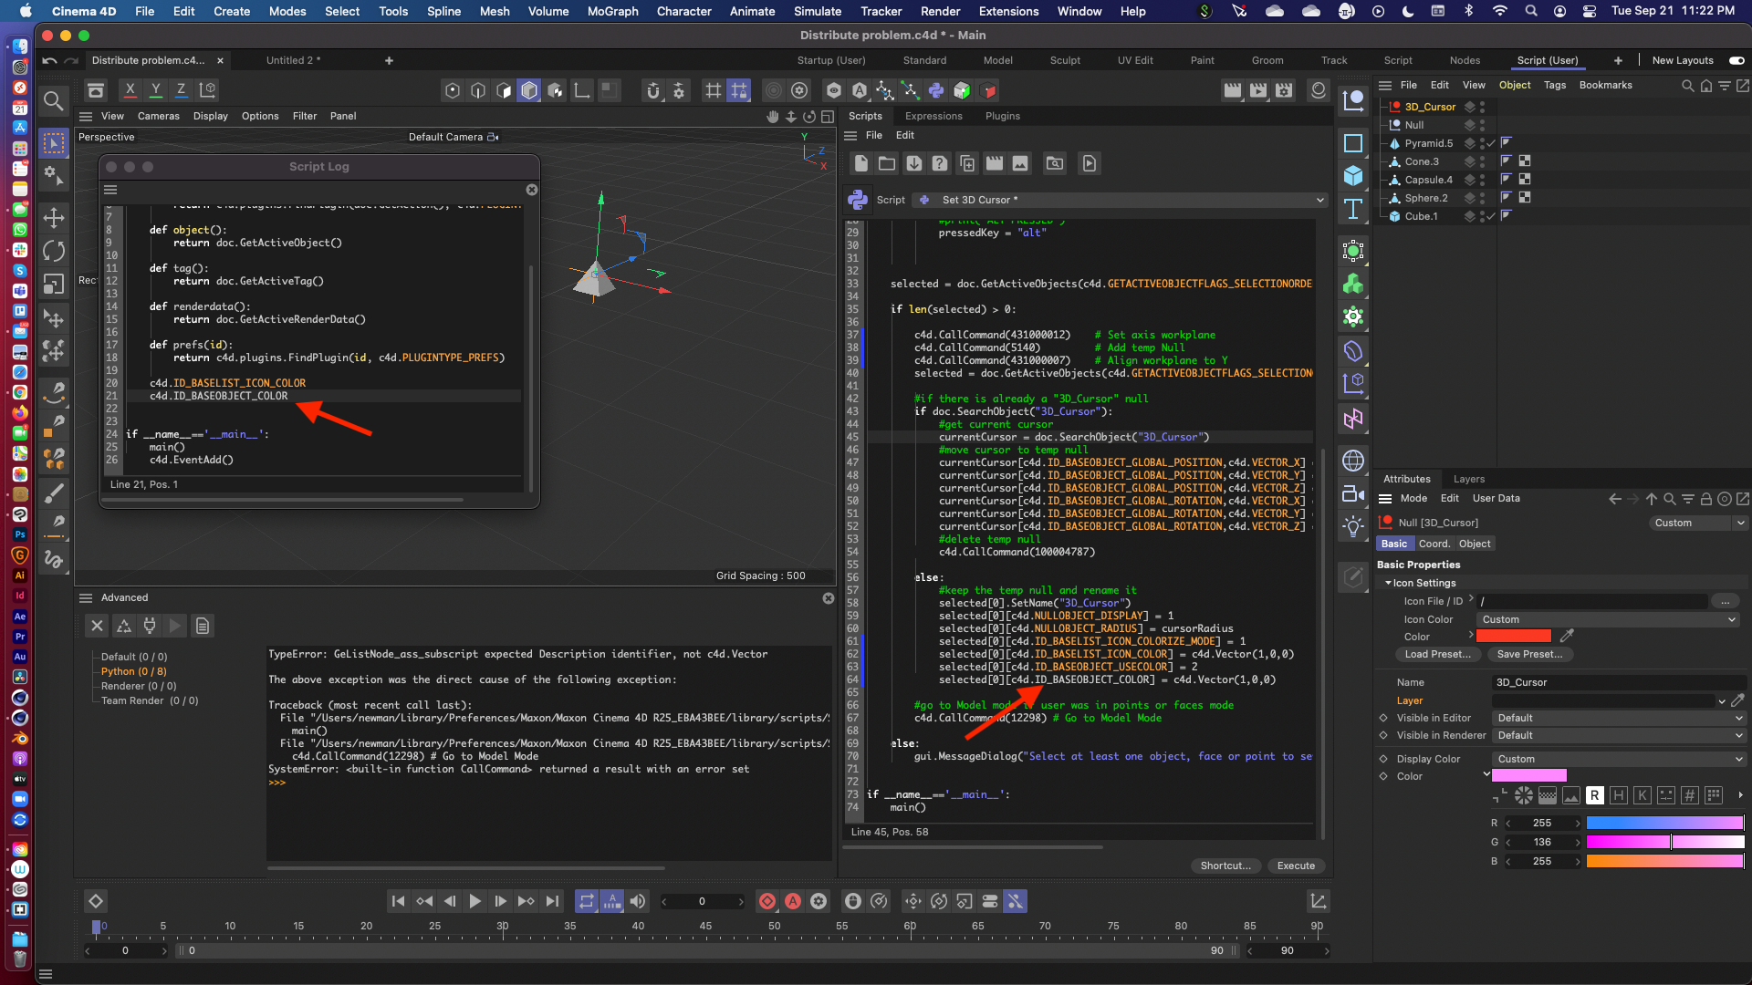1752x985 pixels.
Task: Click the Enable Snap magnet icon
Action: pos(653,90)
